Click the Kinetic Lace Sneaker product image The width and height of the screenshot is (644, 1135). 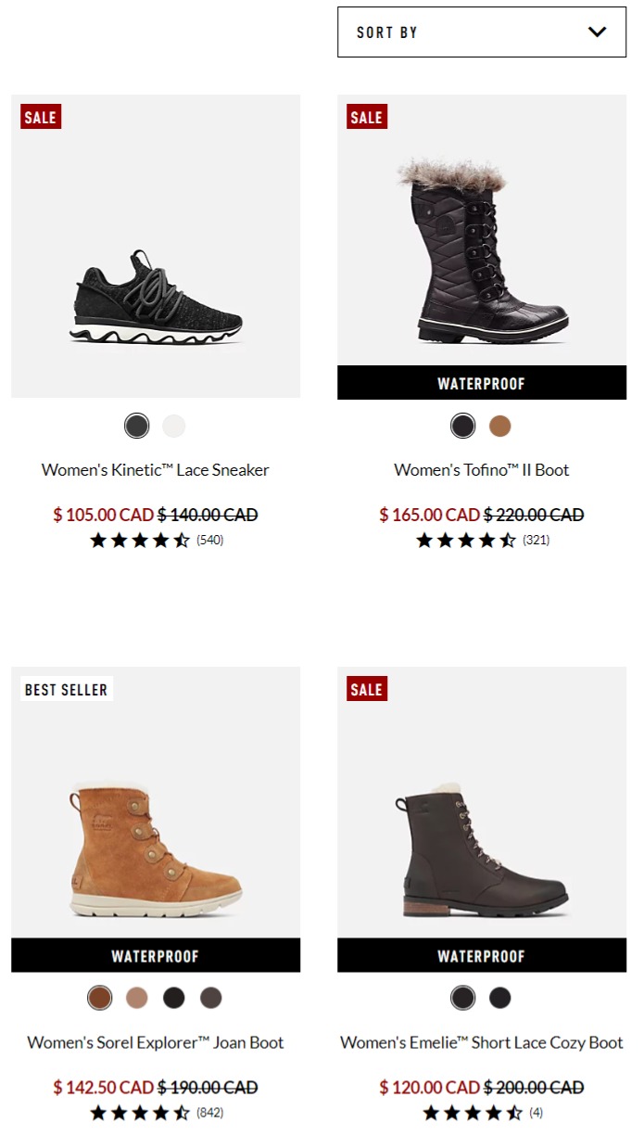point(156,247)
